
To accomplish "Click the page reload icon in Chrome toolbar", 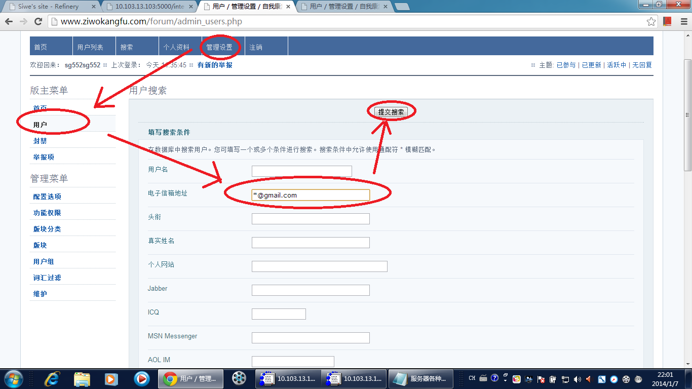I will [38, 22].
